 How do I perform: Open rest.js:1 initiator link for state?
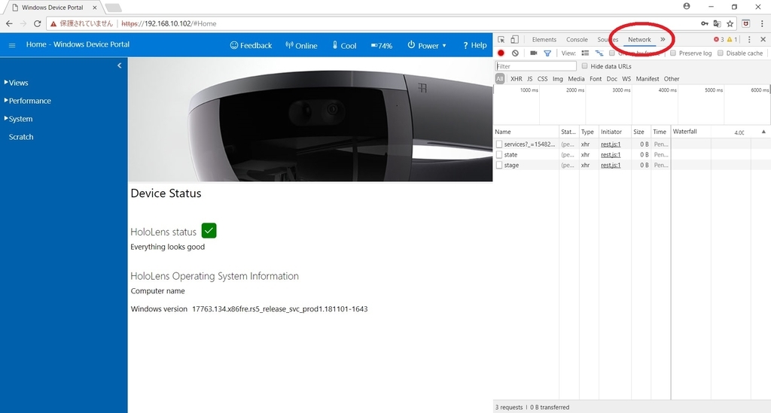(x=611, y=155)
